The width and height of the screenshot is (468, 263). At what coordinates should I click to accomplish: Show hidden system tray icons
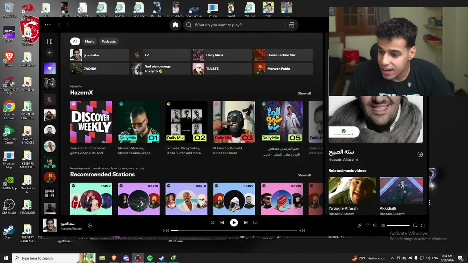(393, 258)
